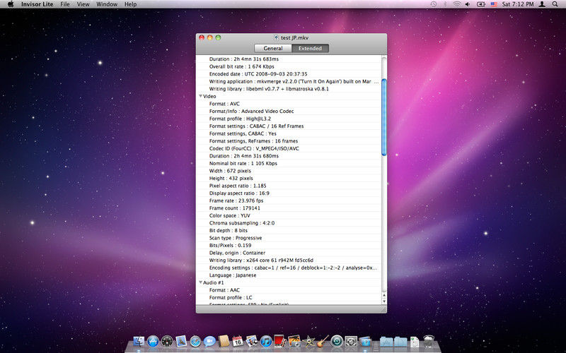Open the File menu

pyautogui.click(x=65, y=4)
